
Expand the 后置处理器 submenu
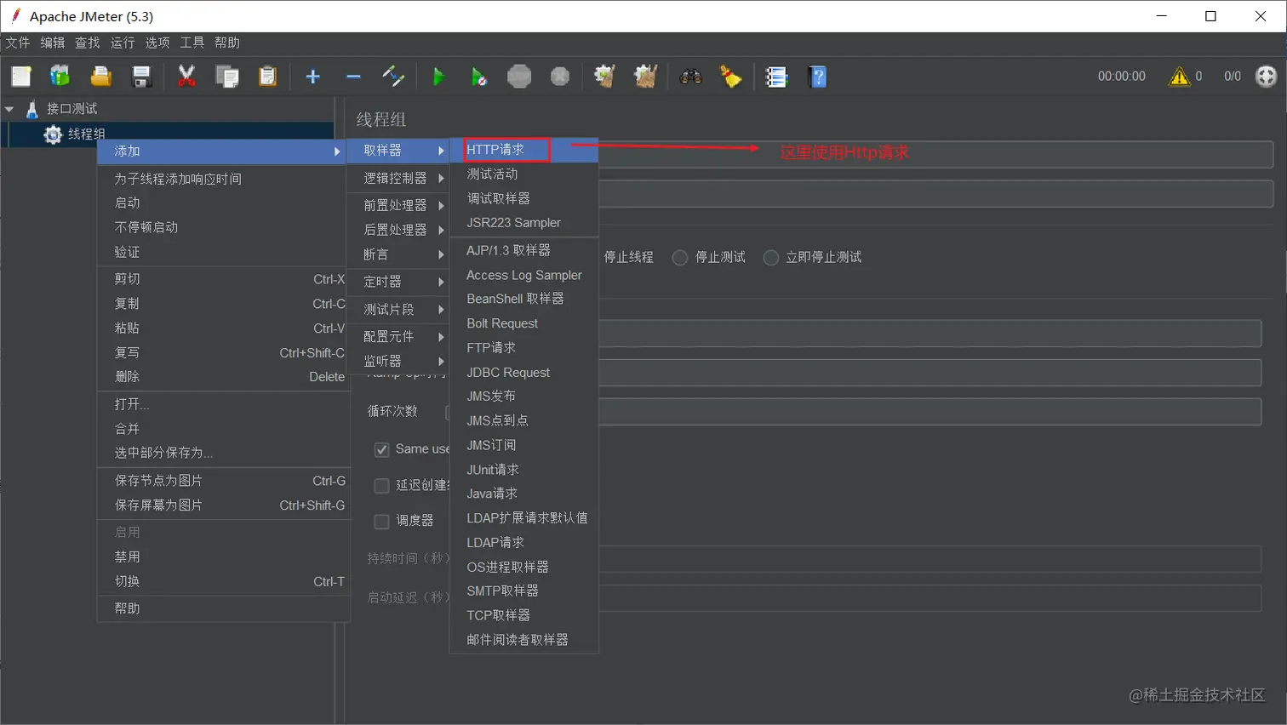tap(398, 230)
